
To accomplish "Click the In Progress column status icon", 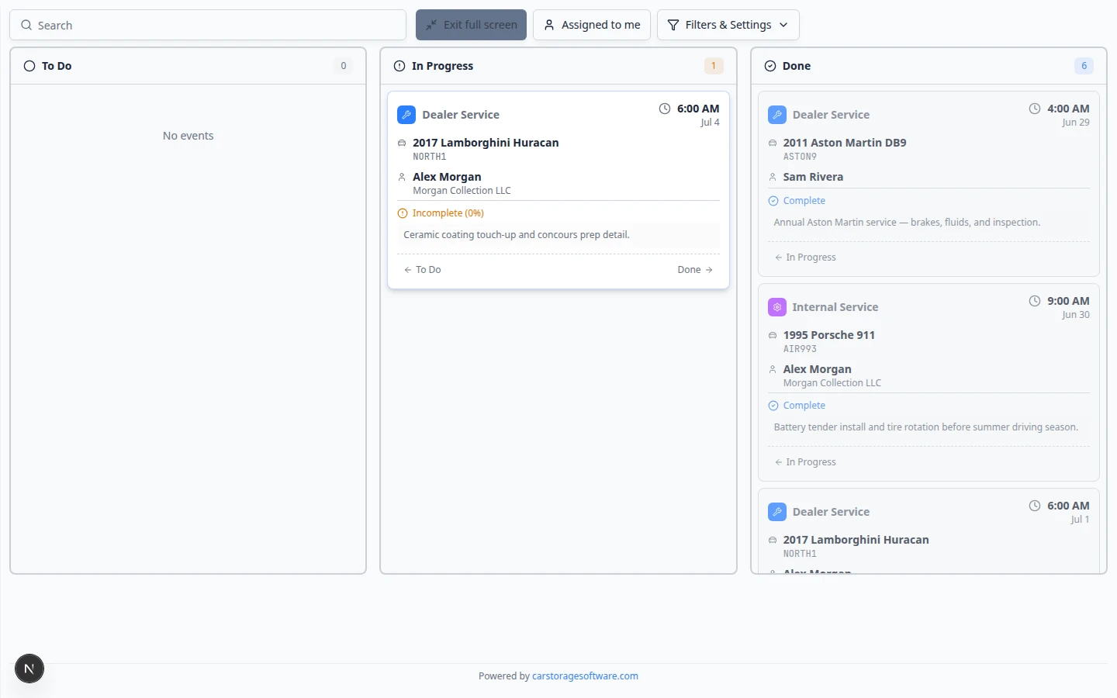I will click(399, 66).
